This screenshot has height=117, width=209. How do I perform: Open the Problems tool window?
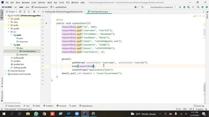point(48,106)
